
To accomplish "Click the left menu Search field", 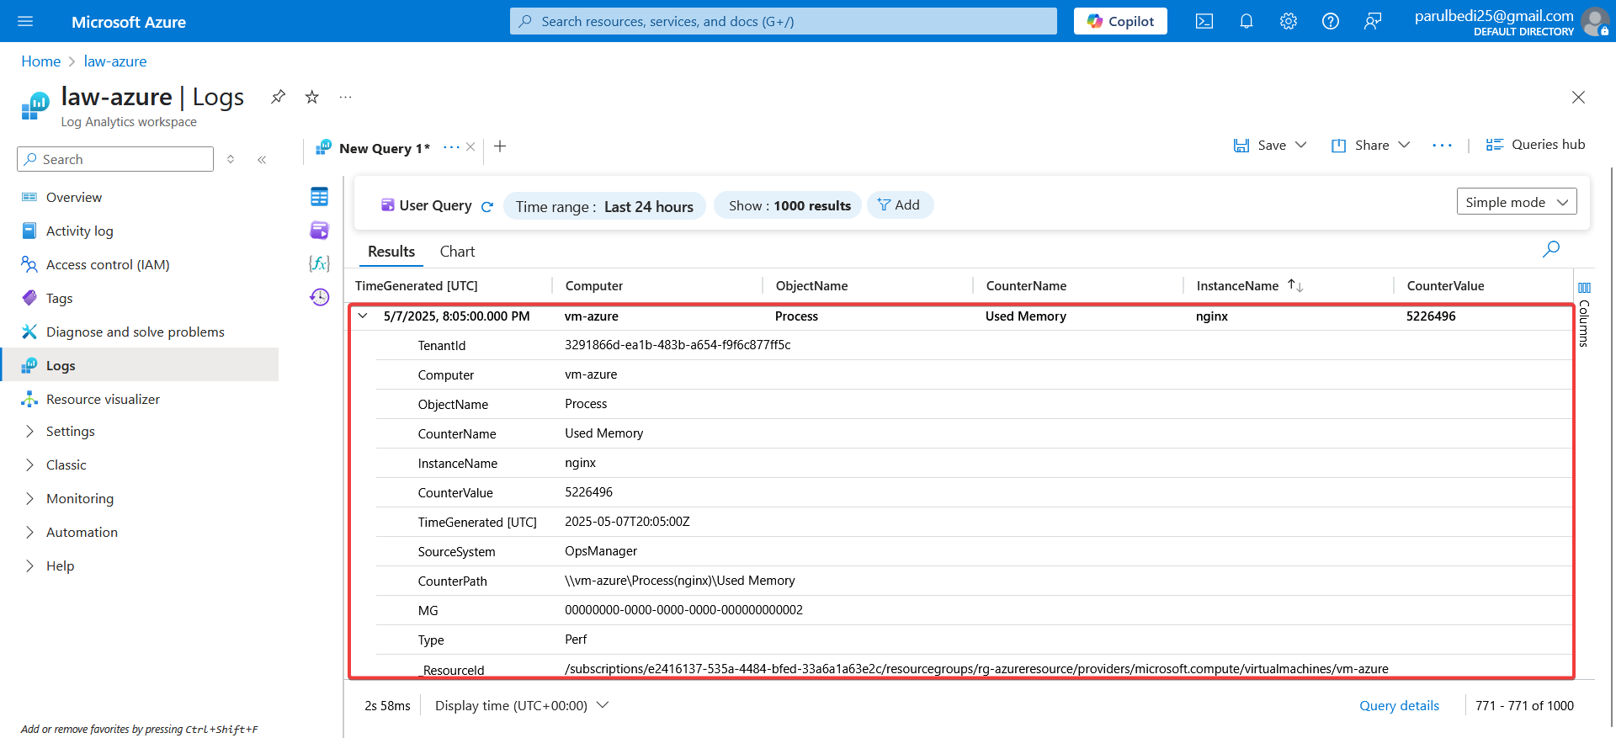I will (x=115, y=159).
